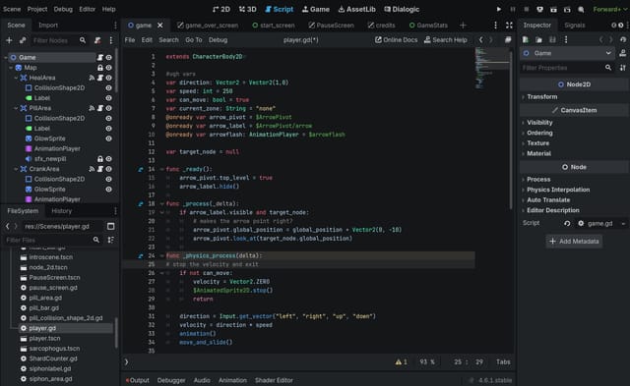The height and width of the screenshot is (386, 630).
Task: Toggle visibility of Map node
Action: [108, 68]
